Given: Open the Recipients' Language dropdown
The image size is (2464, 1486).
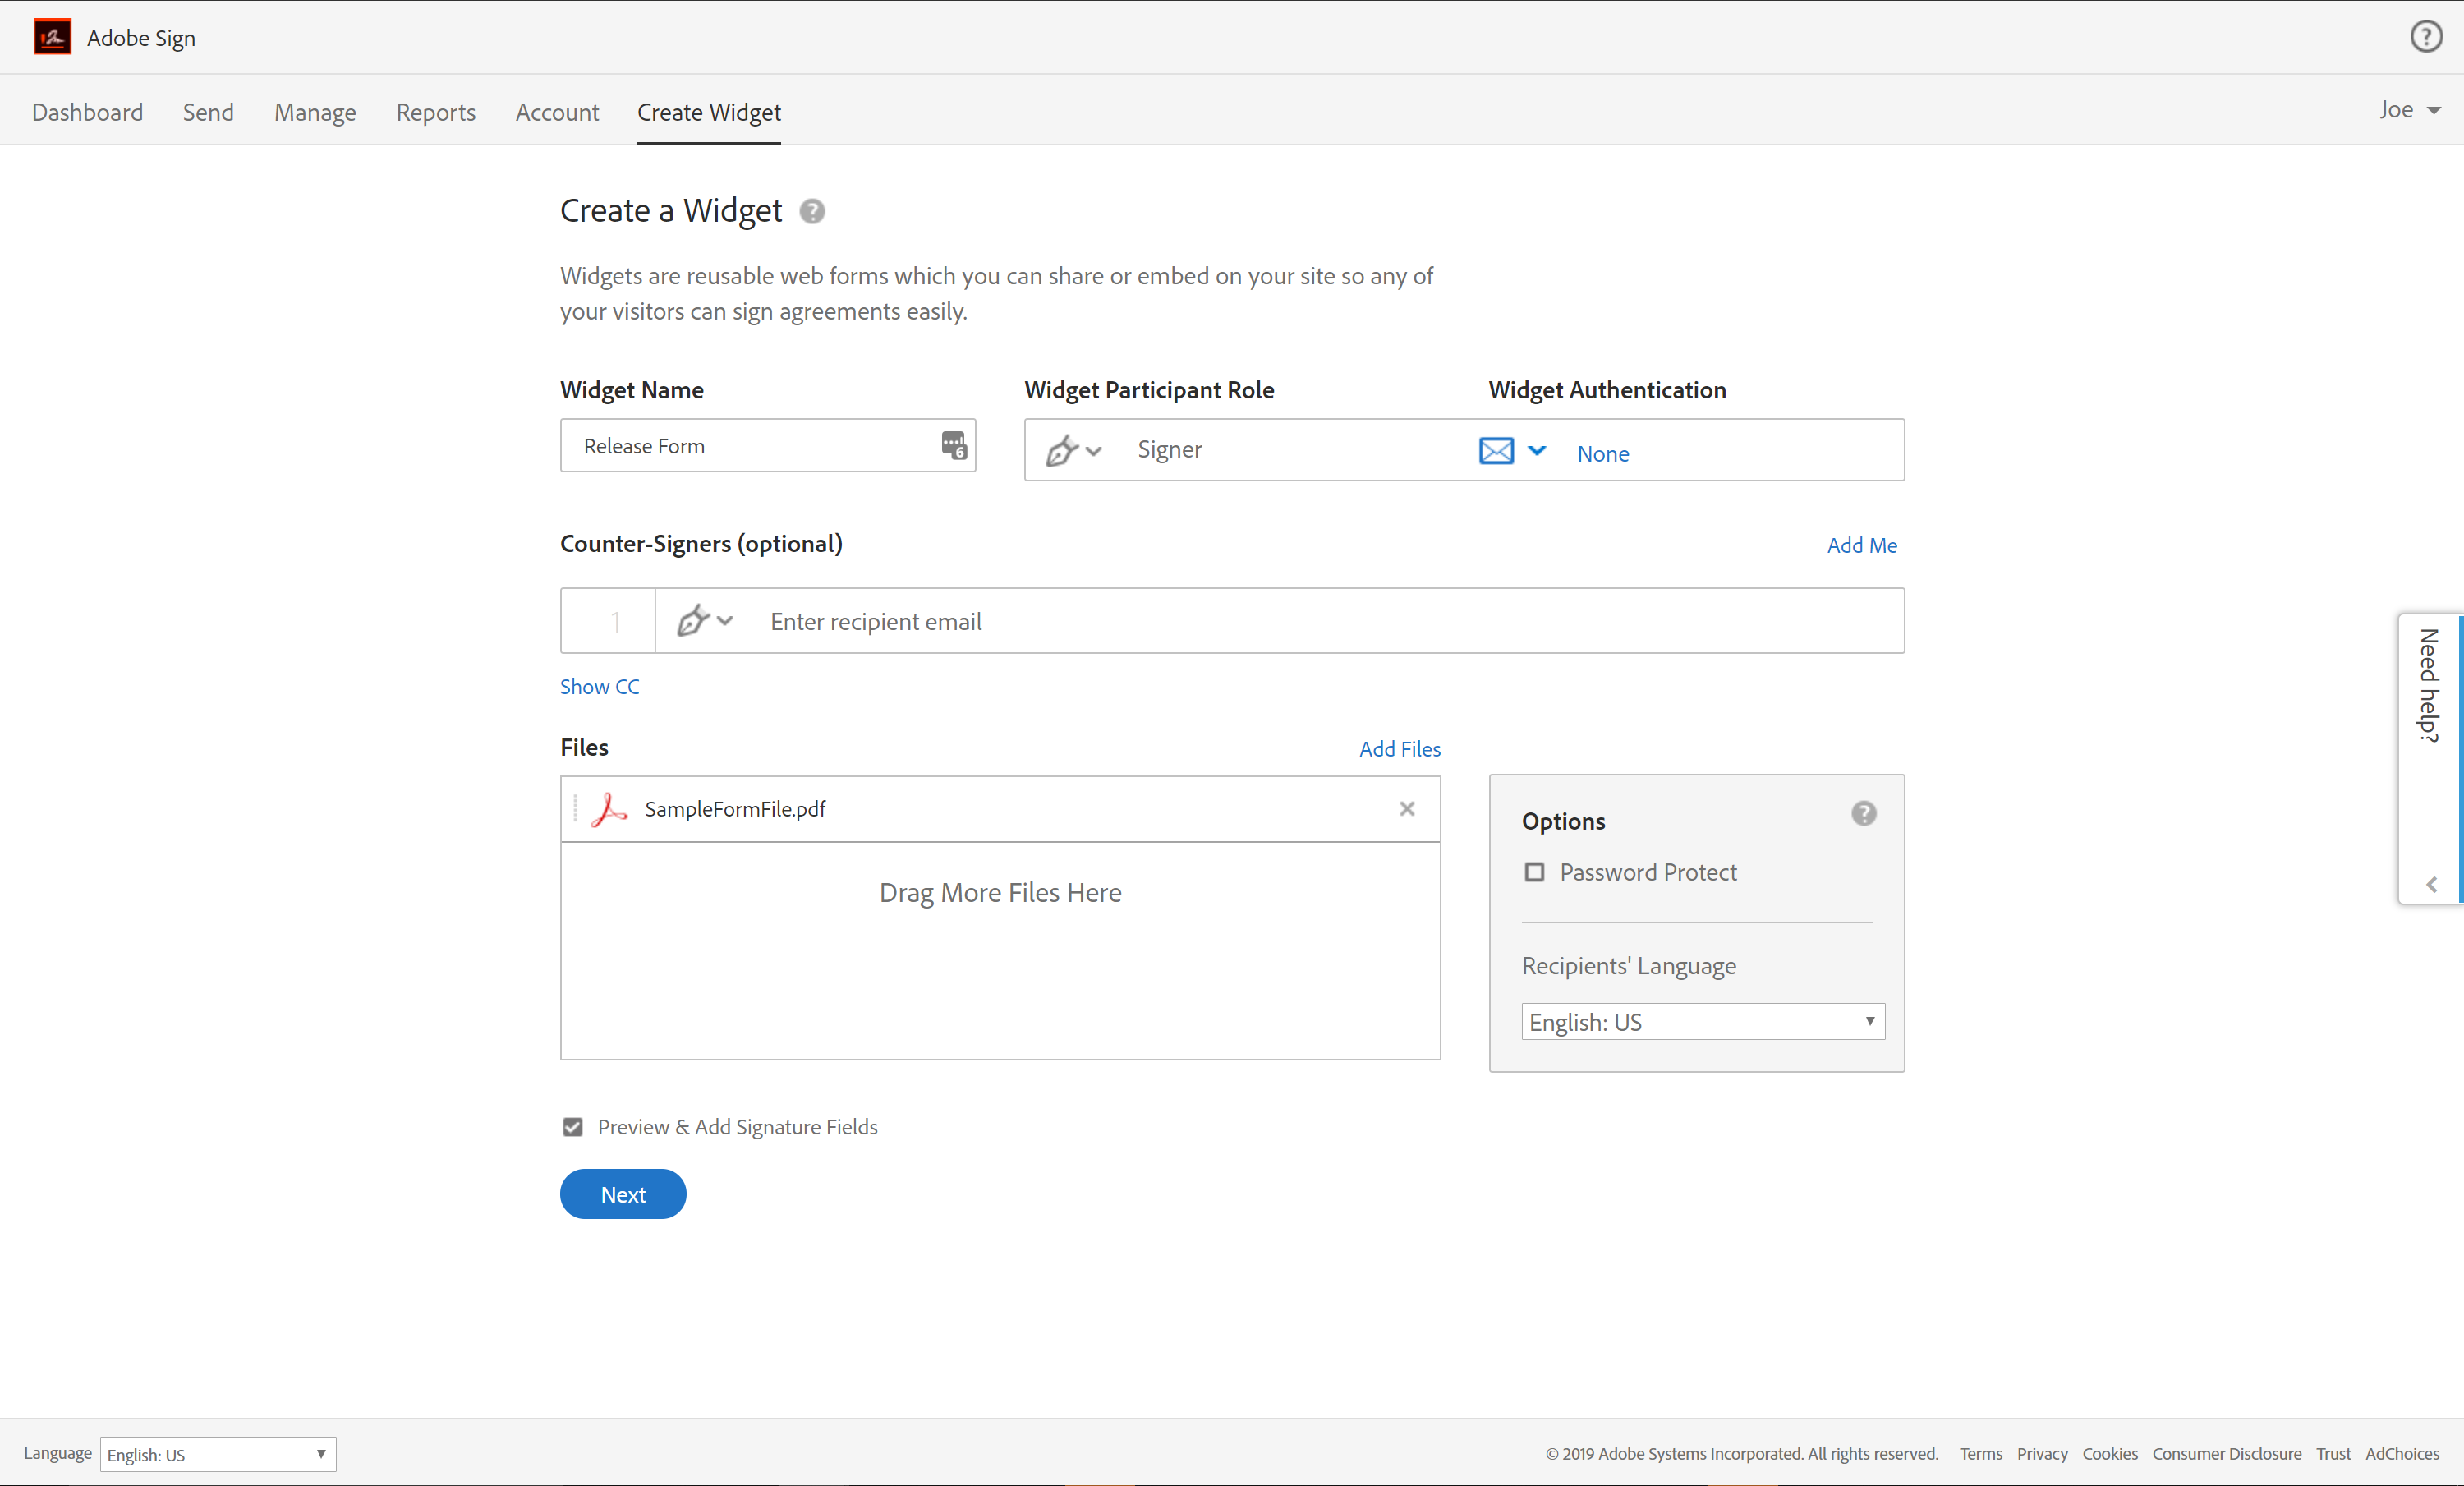Looking at the screenshot, I should [x=1703, y=1022].
